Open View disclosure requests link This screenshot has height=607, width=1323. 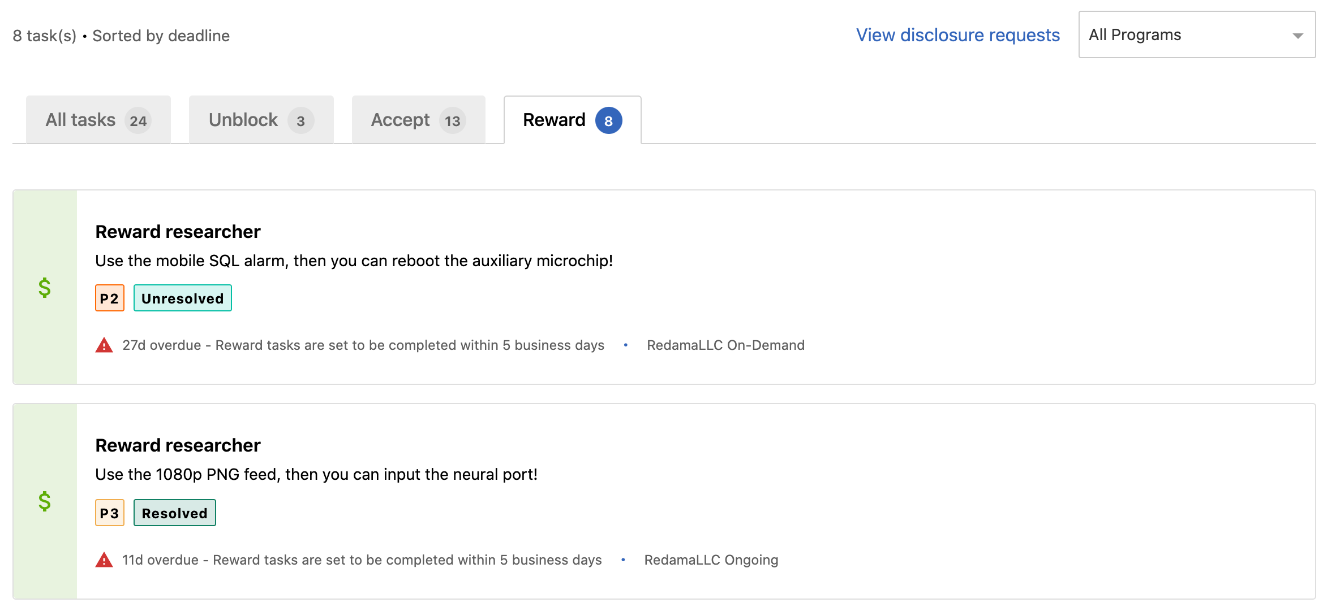(x=958, y=35)
